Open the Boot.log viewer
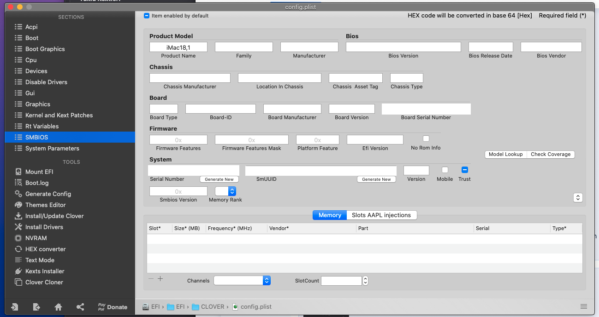 pos(36,183)
